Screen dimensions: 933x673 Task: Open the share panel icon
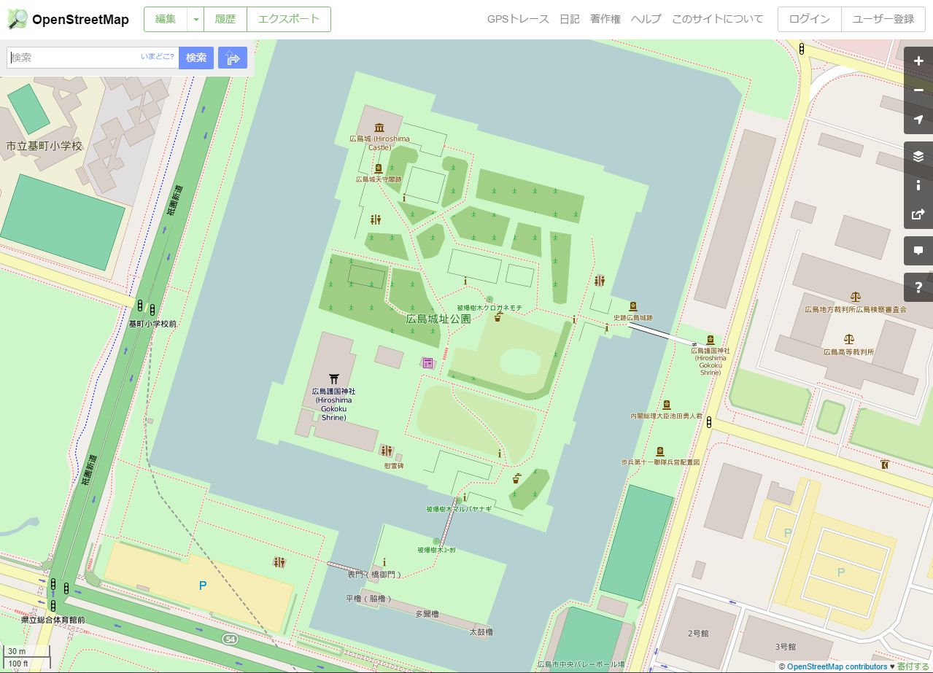point(918,214)
